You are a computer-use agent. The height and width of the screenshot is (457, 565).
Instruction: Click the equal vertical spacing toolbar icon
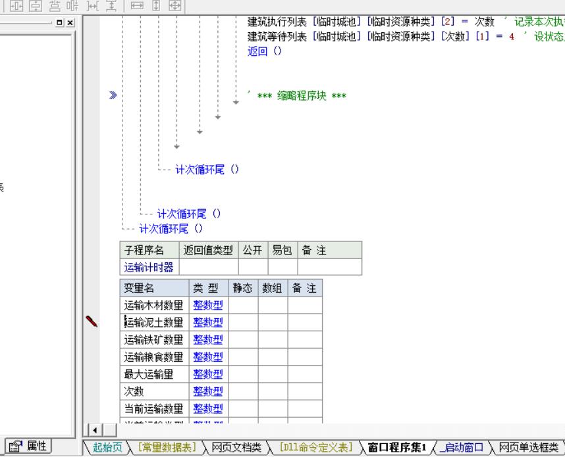(112, 5)
